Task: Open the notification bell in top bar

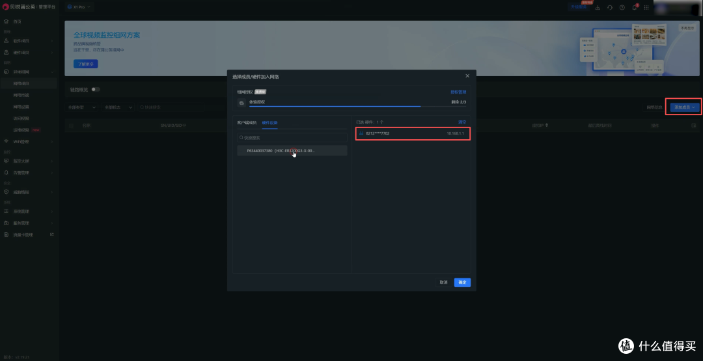Action: coord(635,7)
